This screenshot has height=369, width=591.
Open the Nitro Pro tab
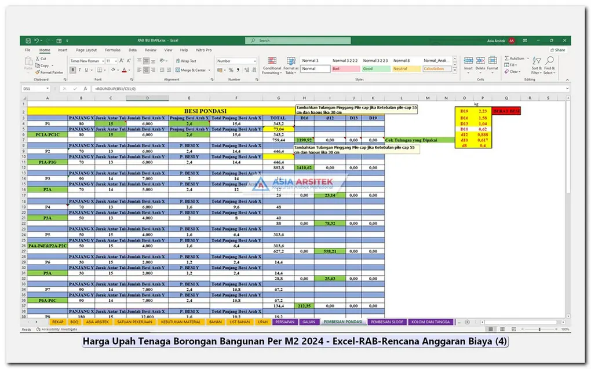[204, 50]
